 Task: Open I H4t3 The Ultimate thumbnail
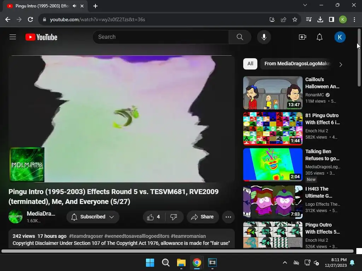click(273, 202)
